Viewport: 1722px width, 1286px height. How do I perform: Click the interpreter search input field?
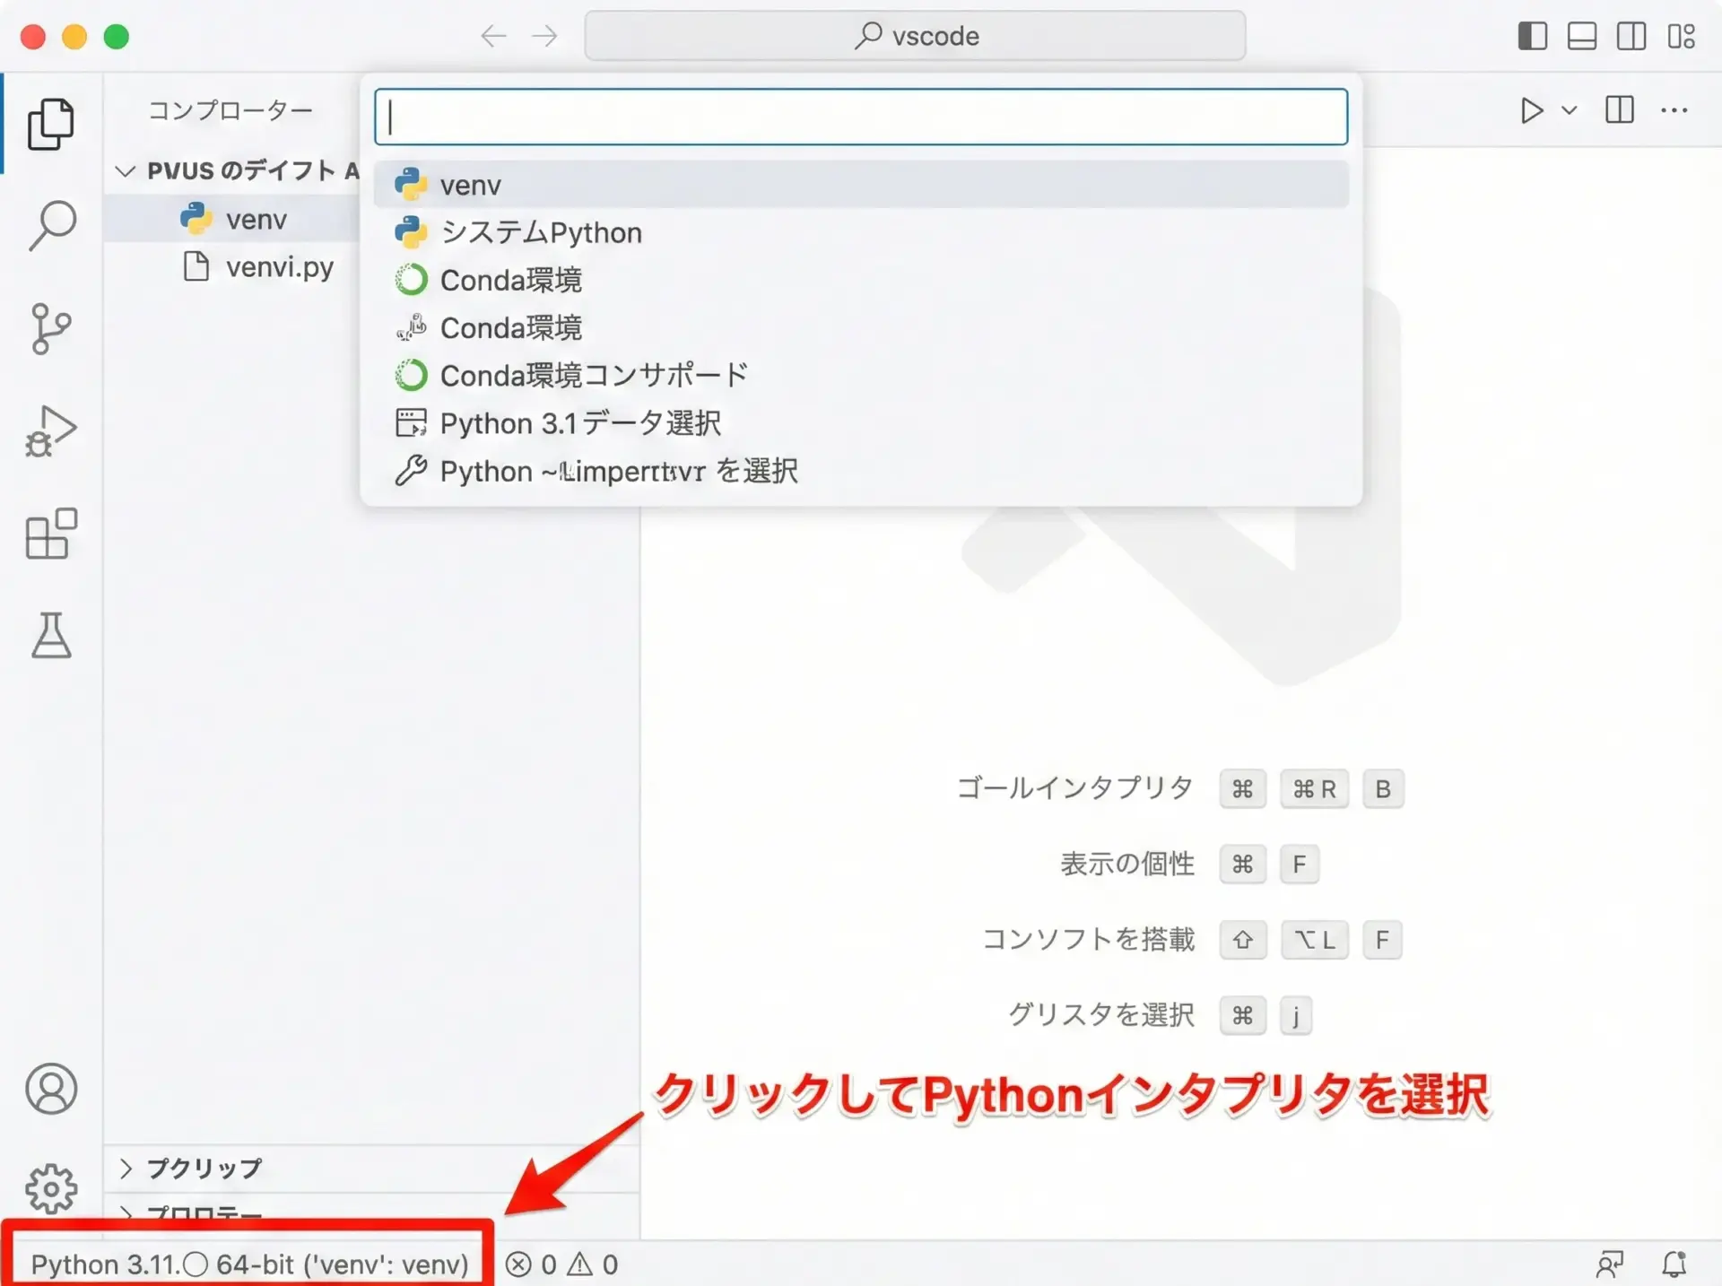coord(860,117)
